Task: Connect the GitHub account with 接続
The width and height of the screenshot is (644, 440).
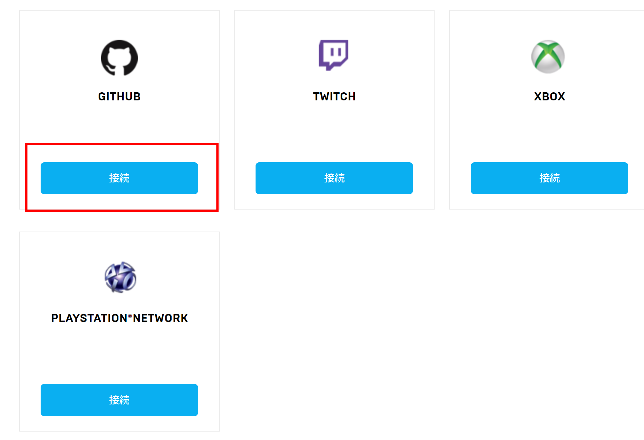Action: tap(119, 178)
